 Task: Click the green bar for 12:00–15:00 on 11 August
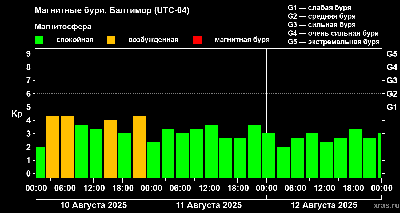pyautogui.click(x=211, y=151)
